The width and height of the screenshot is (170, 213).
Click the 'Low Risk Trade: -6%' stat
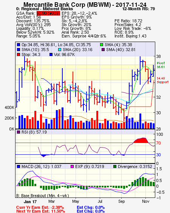click(x=133, y=28)
